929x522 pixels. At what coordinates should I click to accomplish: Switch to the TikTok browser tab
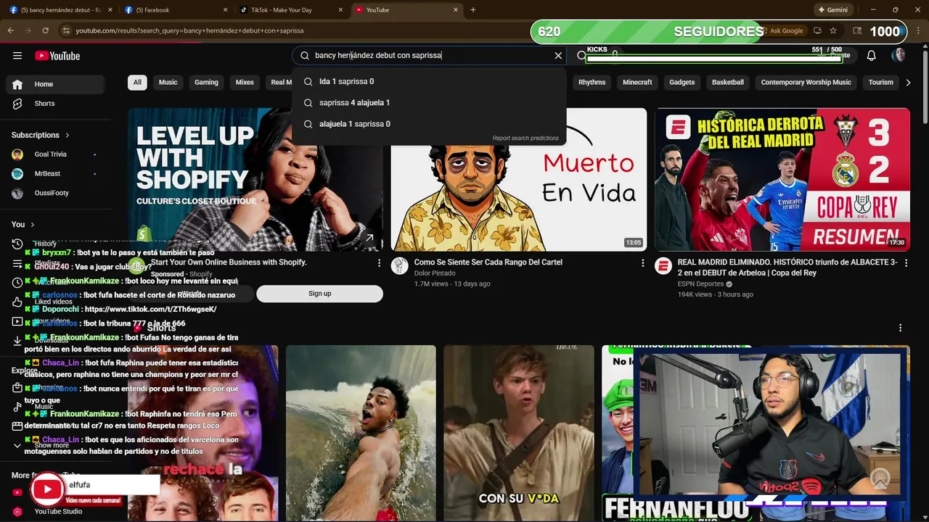click(288, 10)
